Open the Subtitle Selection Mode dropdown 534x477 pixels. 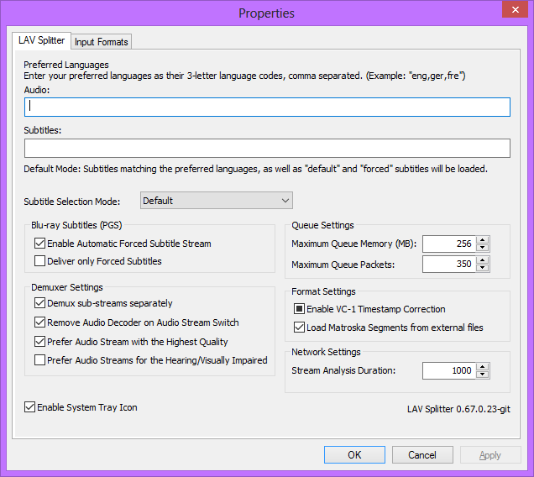[217, 201]
